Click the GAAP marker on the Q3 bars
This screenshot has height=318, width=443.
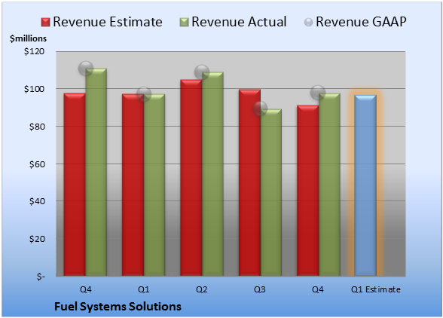pos(260,109)
